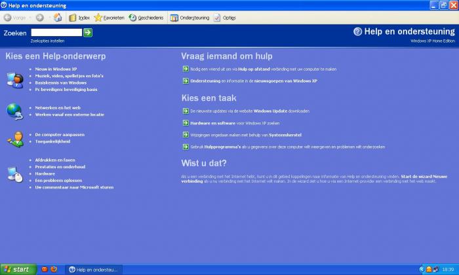The image size is (459, 275).
Task: Start search with the green arrow button
Action: point(88,33)
